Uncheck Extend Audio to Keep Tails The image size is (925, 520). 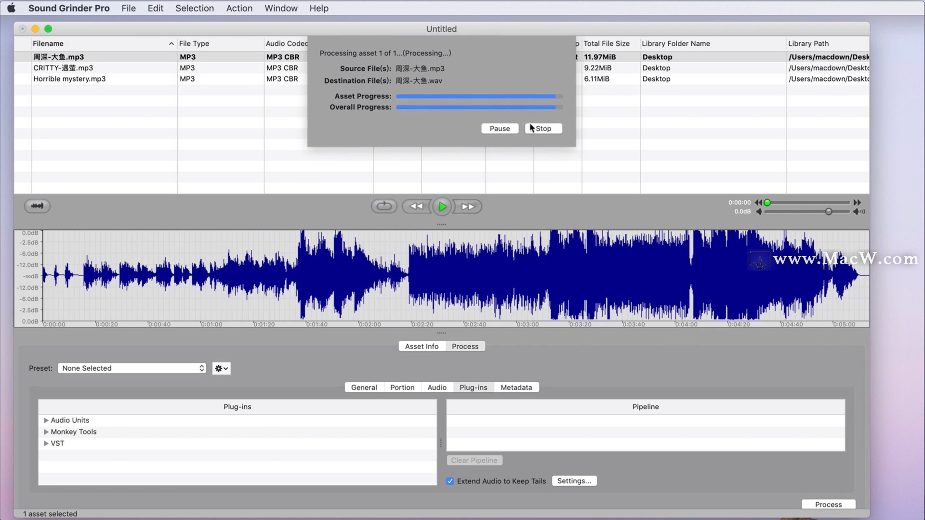[450, 481]
